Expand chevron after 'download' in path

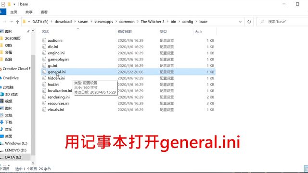[x=75, y=22]
